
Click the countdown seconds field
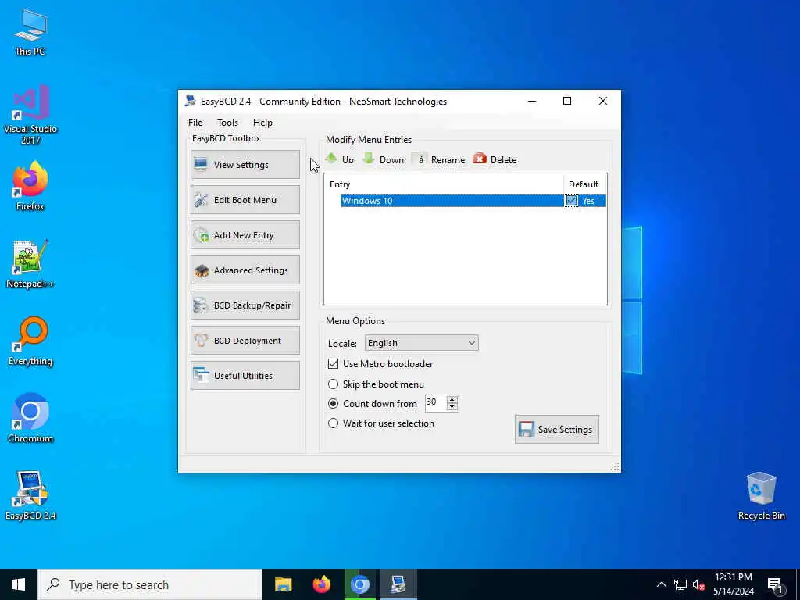436,403
